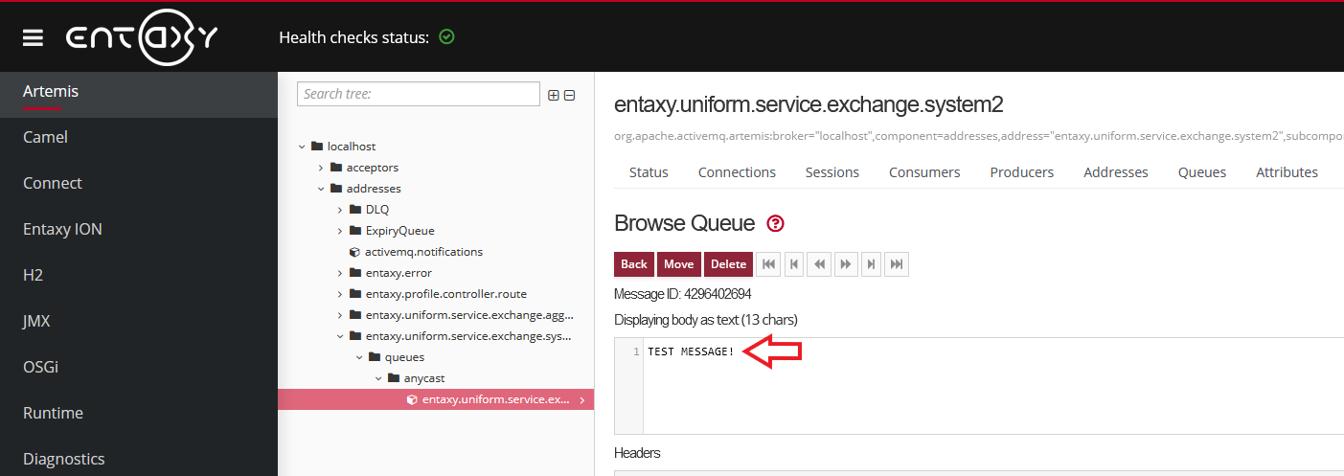This screenshot has width=1344, height=476.
Task: Expand the DLQ address node
Action: [x=341, y=210]
